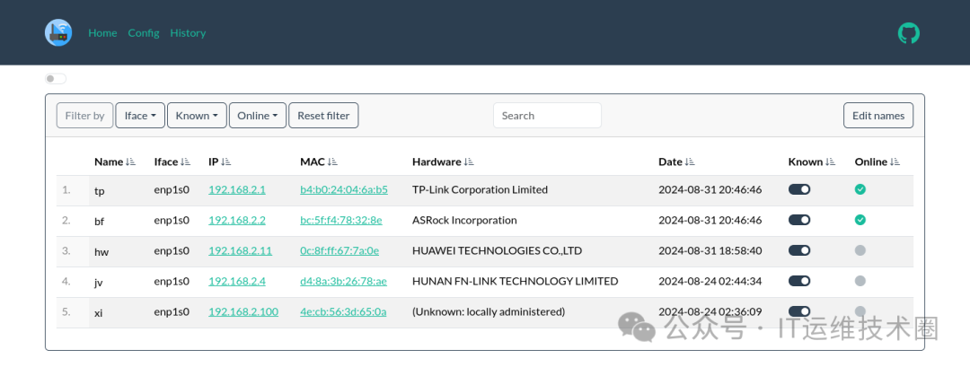Toggle Known switch for hw
This screenshot has width=970, height=367.
point(799,250)
